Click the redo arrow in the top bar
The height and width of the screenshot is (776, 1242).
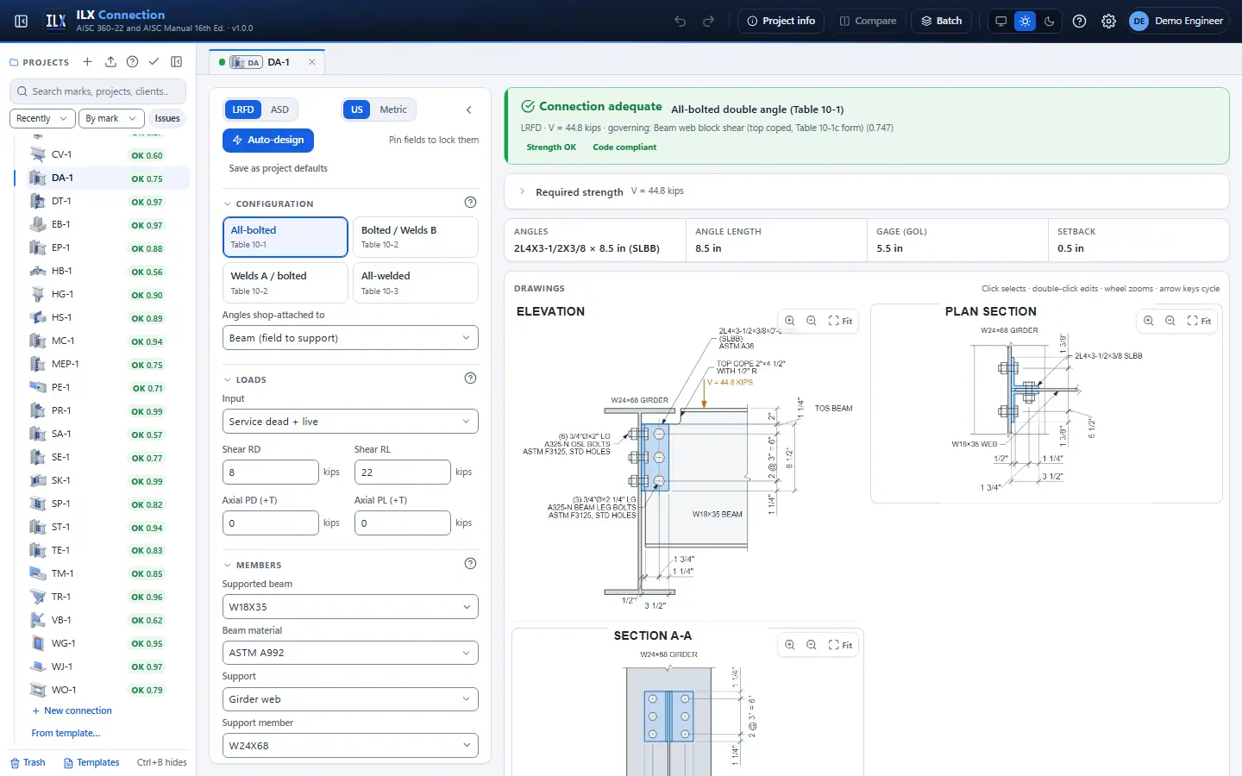click(x=709, y=21)
